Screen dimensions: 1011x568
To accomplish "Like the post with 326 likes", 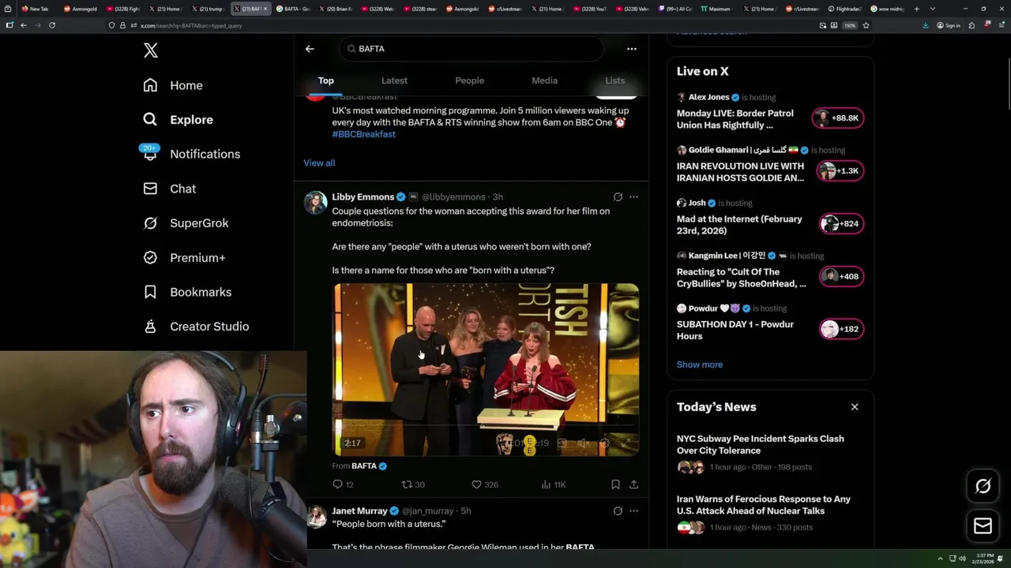I will coord(484,484).
